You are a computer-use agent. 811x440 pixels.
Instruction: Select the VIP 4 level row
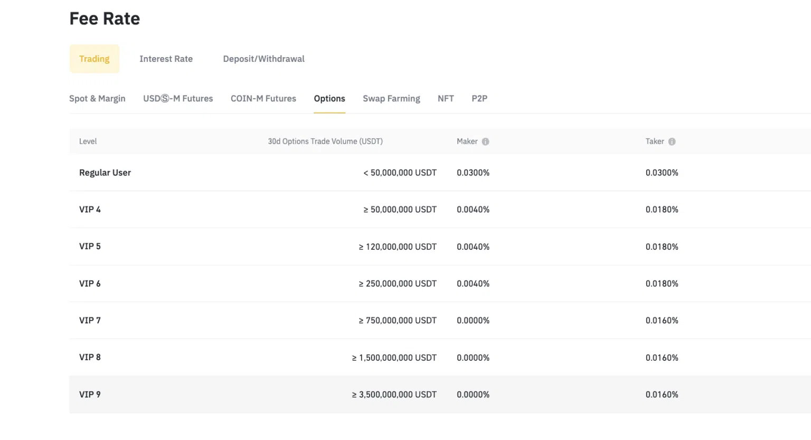click(x=90, y=210)
